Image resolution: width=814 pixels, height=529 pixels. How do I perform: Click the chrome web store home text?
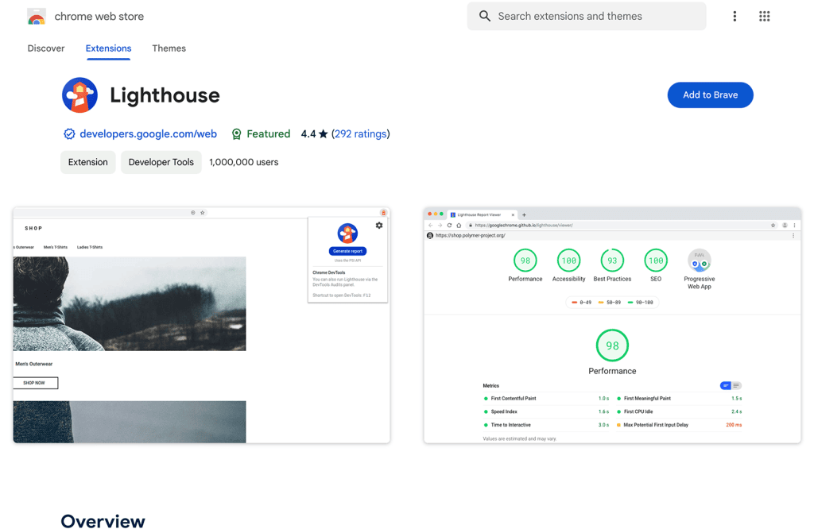(x=99, y=15)
